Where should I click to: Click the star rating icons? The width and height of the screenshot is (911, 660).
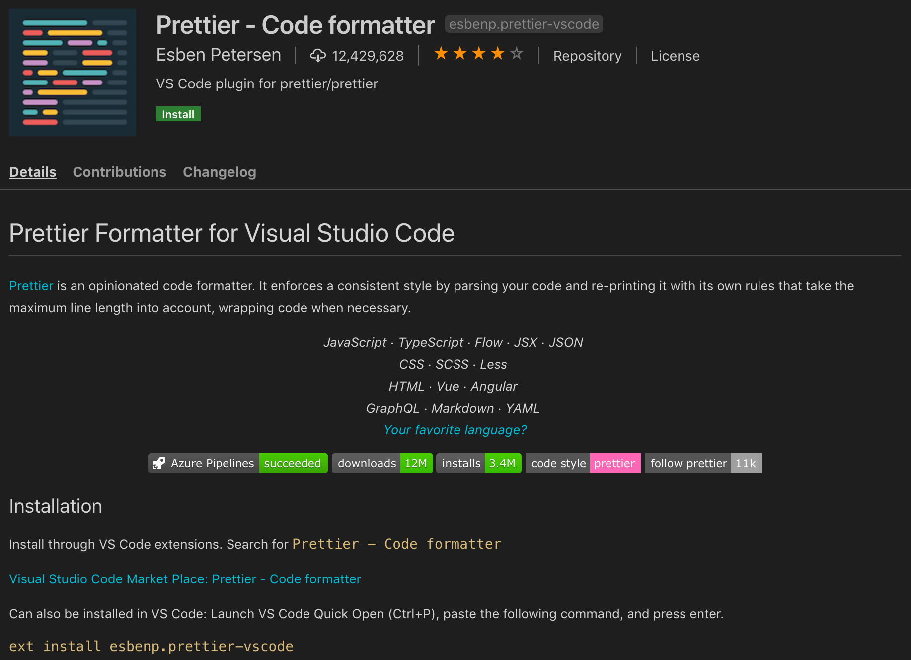(x=478, y=54)
